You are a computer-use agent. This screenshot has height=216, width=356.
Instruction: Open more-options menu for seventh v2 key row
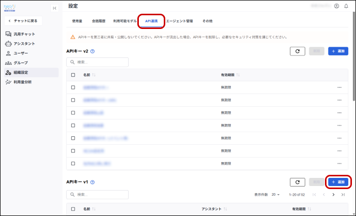coord(339,164)
